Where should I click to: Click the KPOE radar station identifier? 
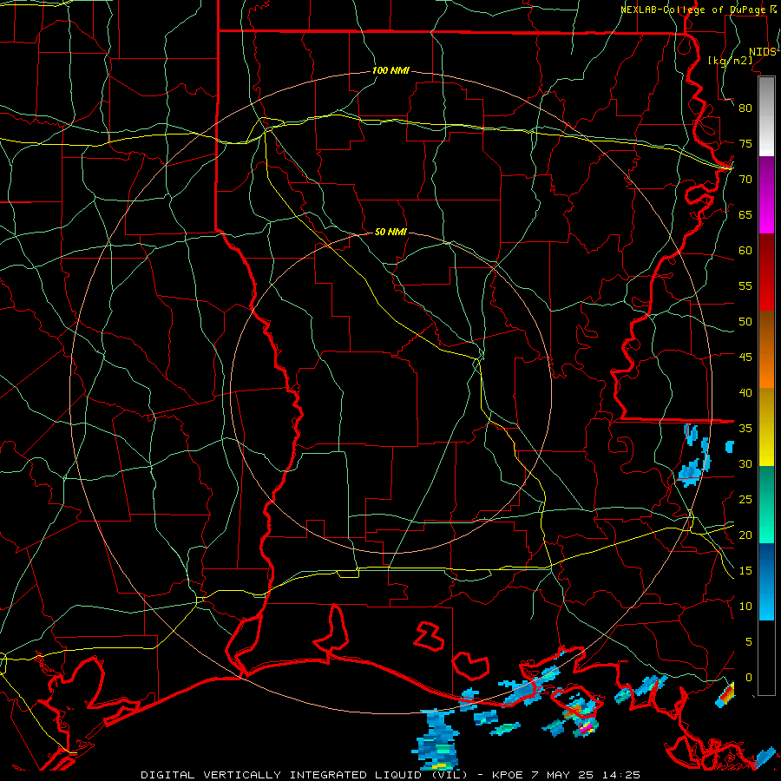507,775
